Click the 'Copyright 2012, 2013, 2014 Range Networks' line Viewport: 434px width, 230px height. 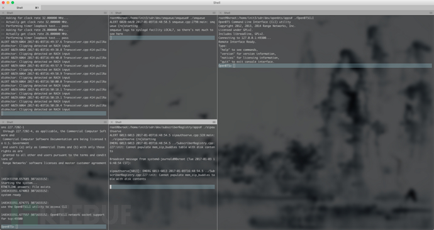click(x=257, y=26)
